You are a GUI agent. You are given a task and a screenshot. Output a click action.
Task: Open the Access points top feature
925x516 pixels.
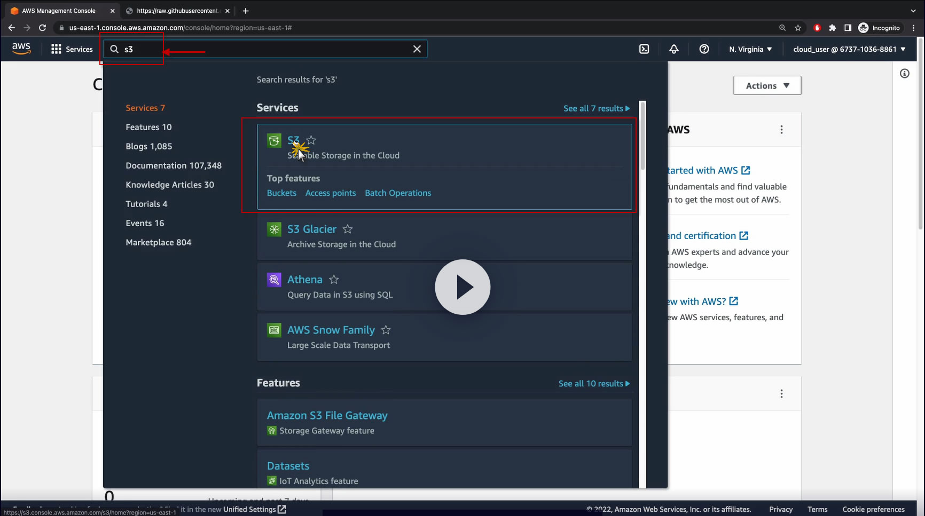tap(331, 193)
